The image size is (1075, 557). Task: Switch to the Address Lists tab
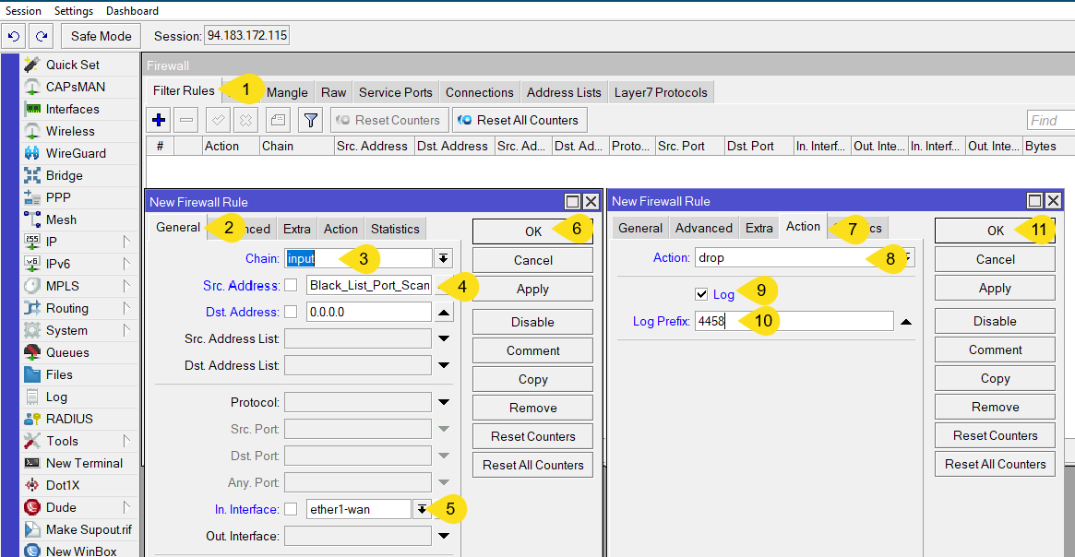pyautogui.click(x=564, y=92)
